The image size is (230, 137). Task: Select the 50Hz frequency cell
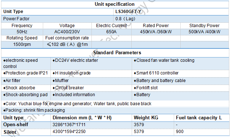tap(22, 32)
